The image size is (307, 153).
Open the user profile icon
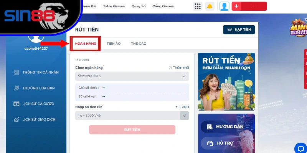tap(224, 6)
